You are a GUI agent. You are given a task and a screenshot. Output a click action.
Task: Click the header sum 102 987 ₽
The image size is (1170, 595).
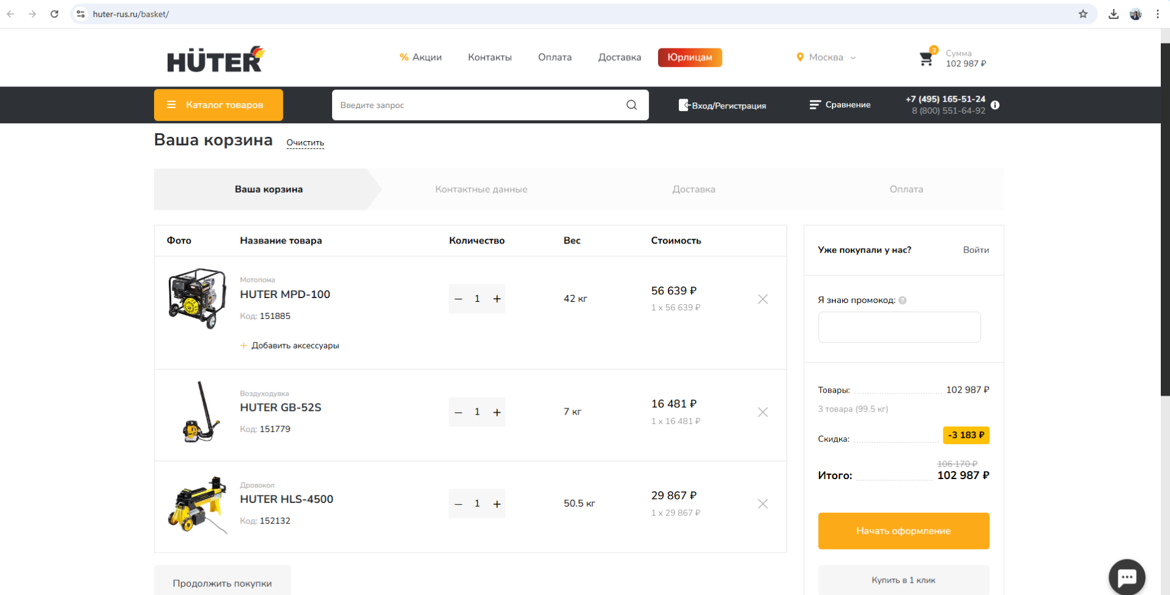coord(966,63)
